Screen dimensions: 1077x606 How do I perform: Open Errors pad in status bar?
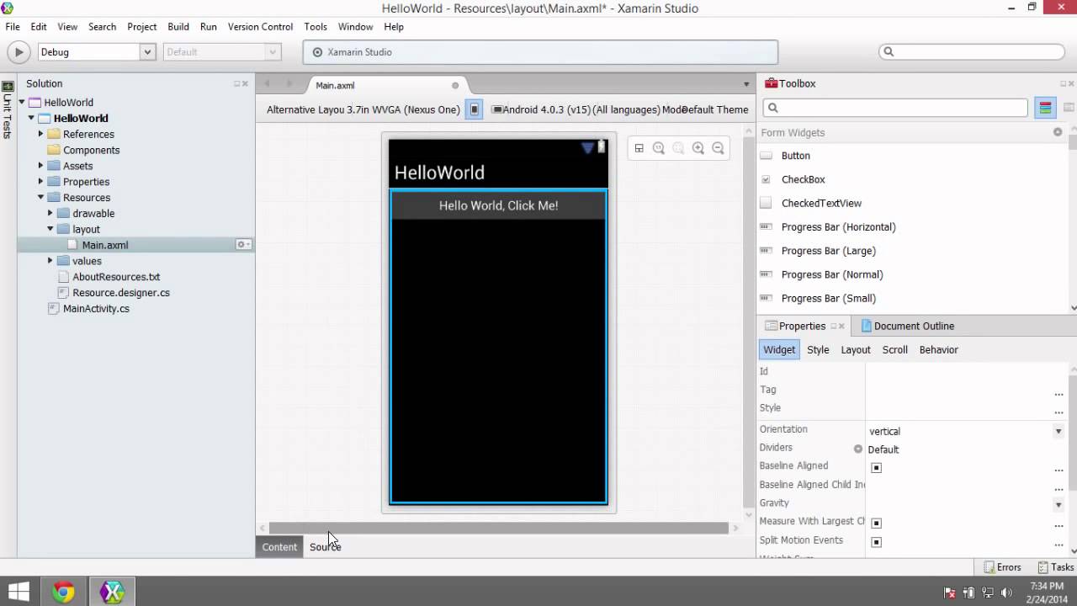tap(1002, 567)
